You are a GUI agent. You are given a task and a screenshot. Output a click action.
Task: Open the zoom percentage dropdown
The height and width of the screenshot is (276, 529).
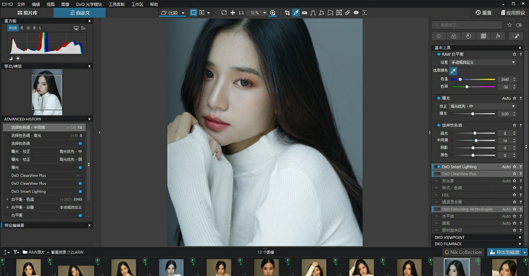[265, 13]
